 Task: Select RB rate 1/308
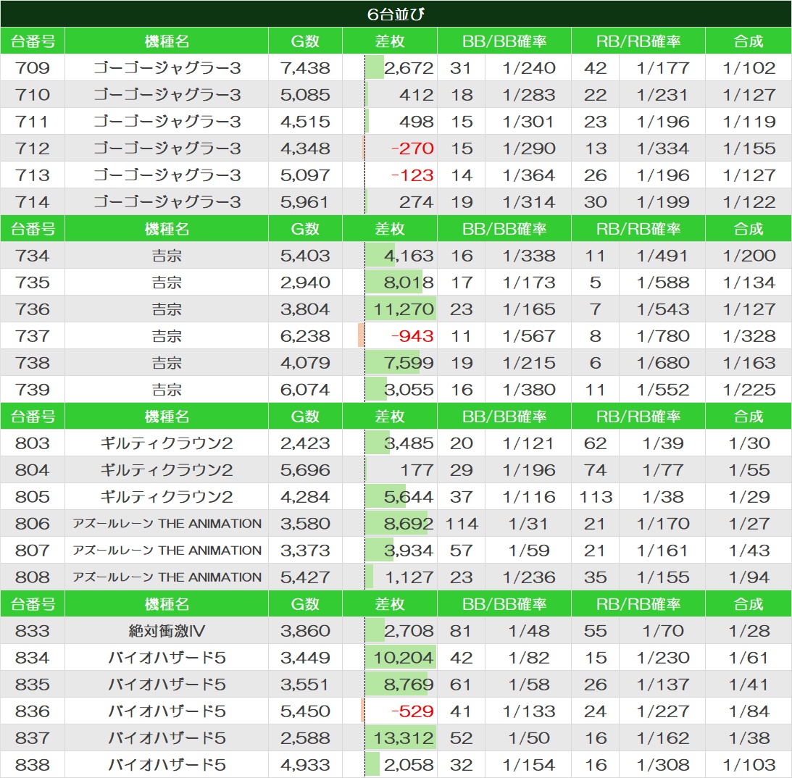[x=663, y=764]
